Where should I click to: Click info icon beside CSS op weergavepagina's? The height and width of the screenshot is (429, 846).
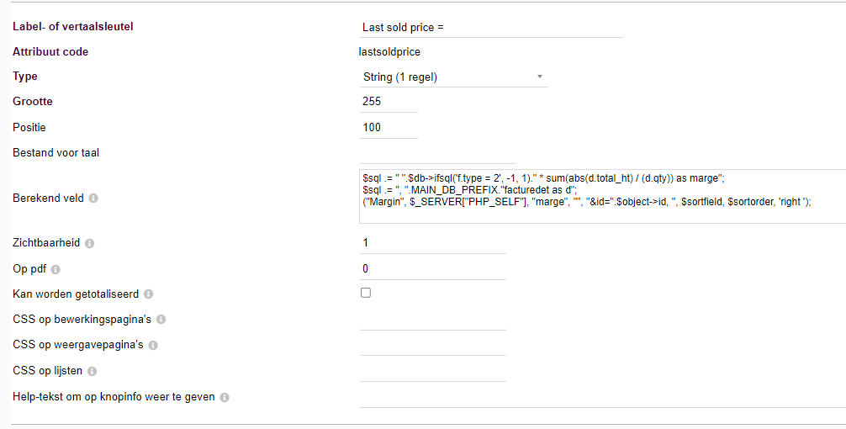[153, 345]
